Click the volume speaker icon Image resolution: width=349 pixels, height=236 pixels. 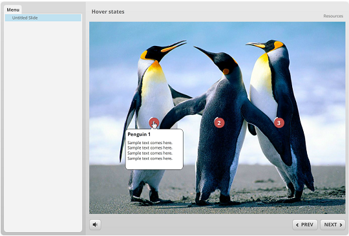[x=95, y=224]
